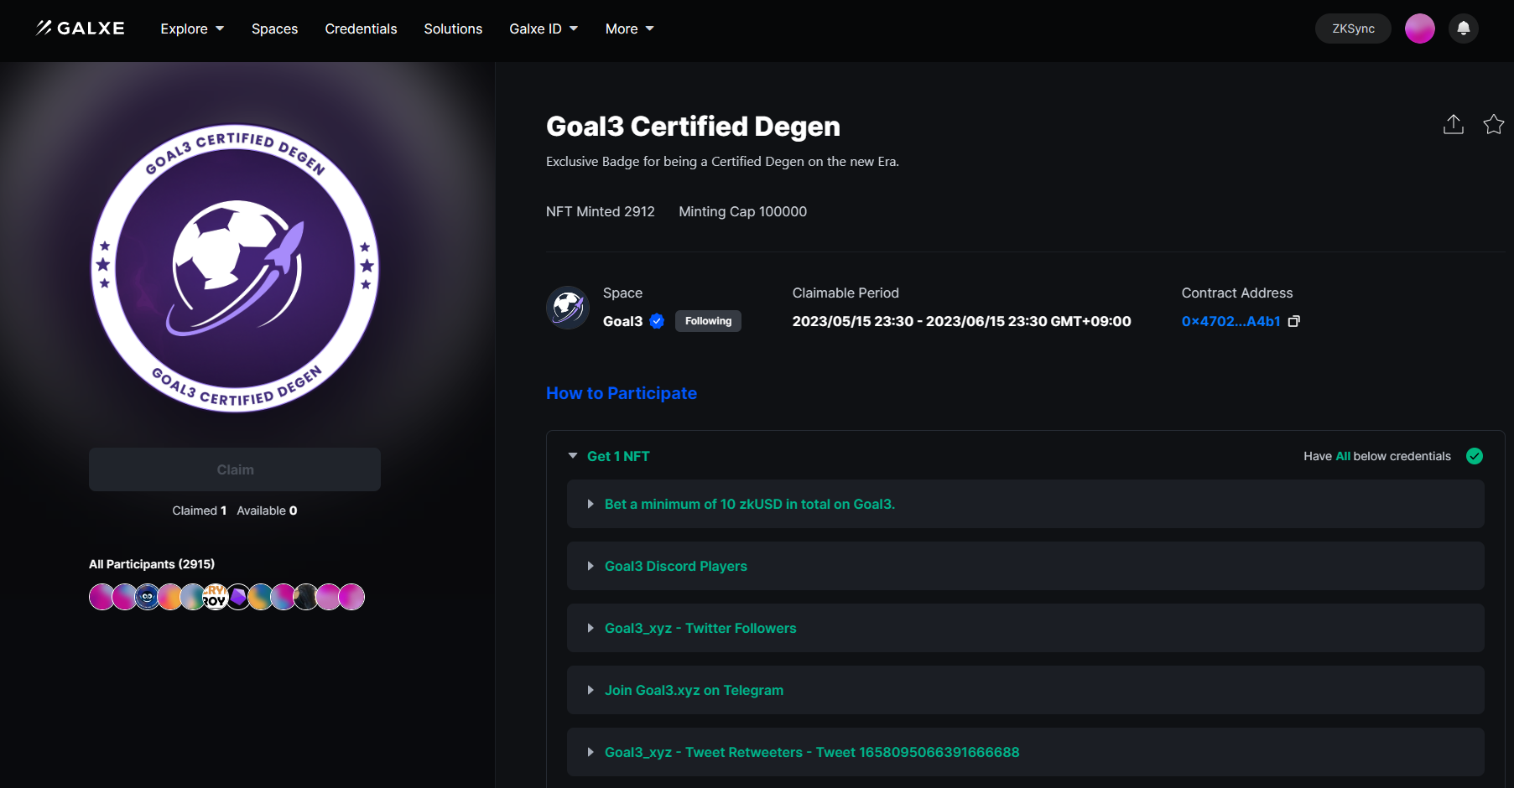Expand Join Goal3.xyz on Telegram credential
The width and height of the screenshot is (1514, 788).
[x=1025, y=690]
